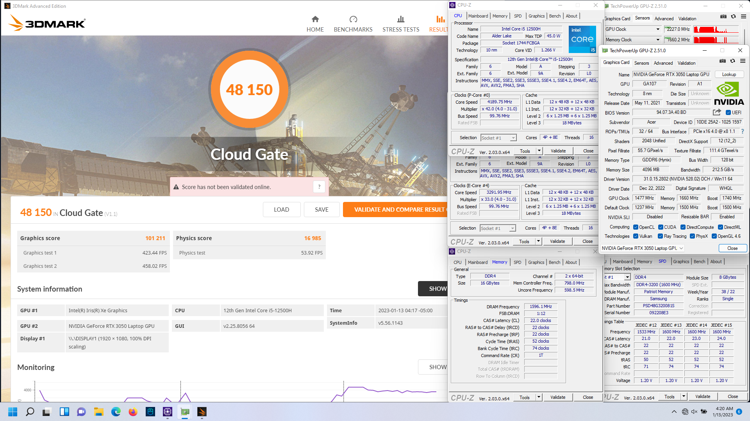Switch to About tab in CPU-Z SPD window
Viewport: 750px width, 421px height.
[x=716, y=262]
